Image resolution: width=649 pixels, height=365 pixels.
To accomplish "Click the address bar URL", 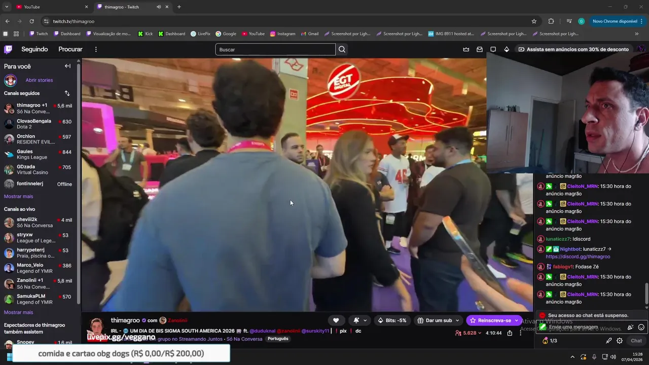I will [74, 21].
